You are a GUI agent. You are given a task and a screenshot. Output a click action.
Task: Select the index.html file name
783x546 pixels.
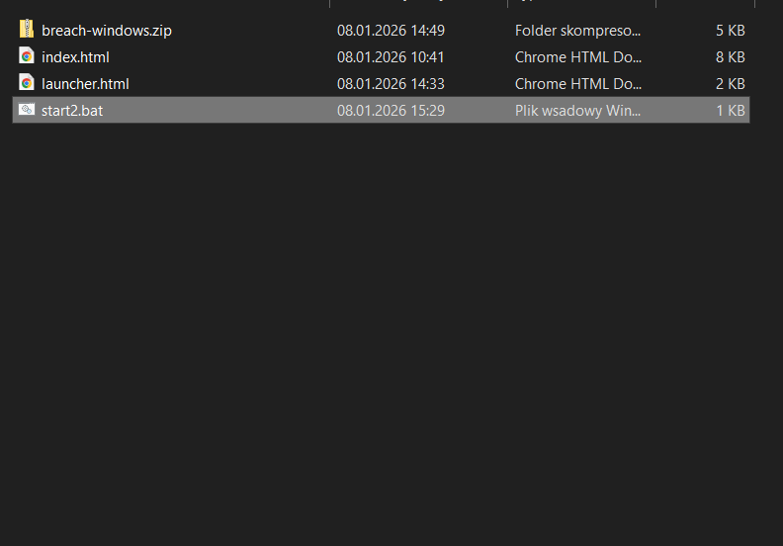[x=75, y=57]
